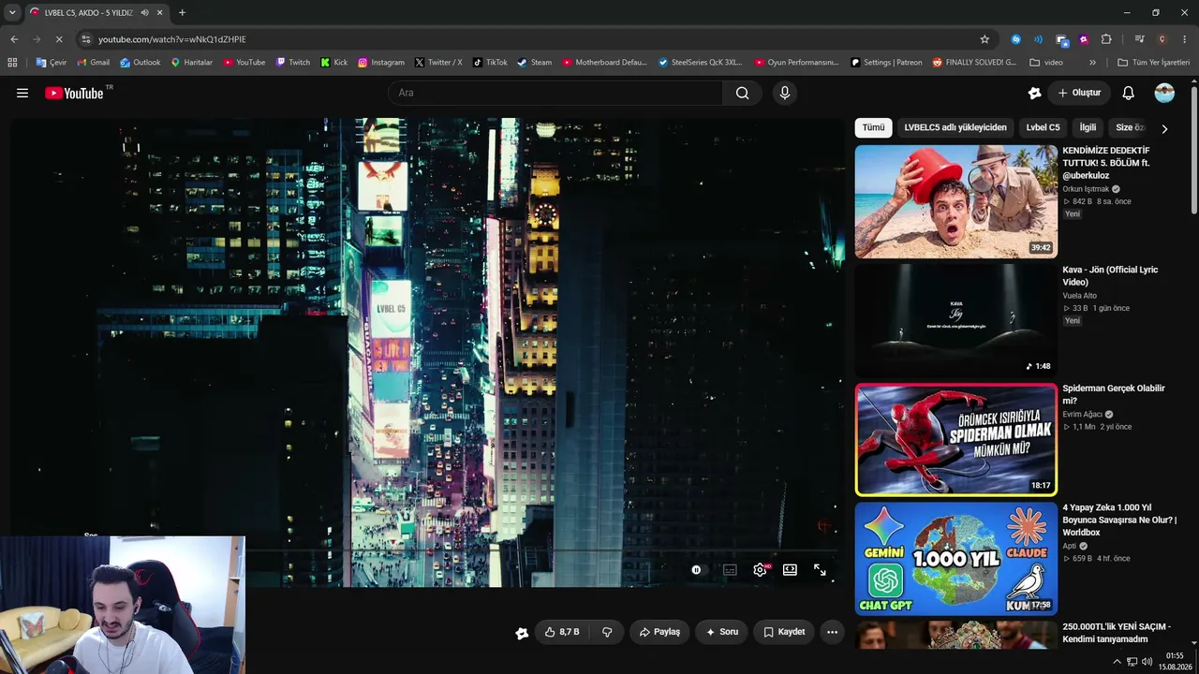Image resolution: width=1199 pixels, height=674 pixels.
Task: Open Kendimize Dedektif Tuttuk video thumbnail
Action: tap(955, 201)
